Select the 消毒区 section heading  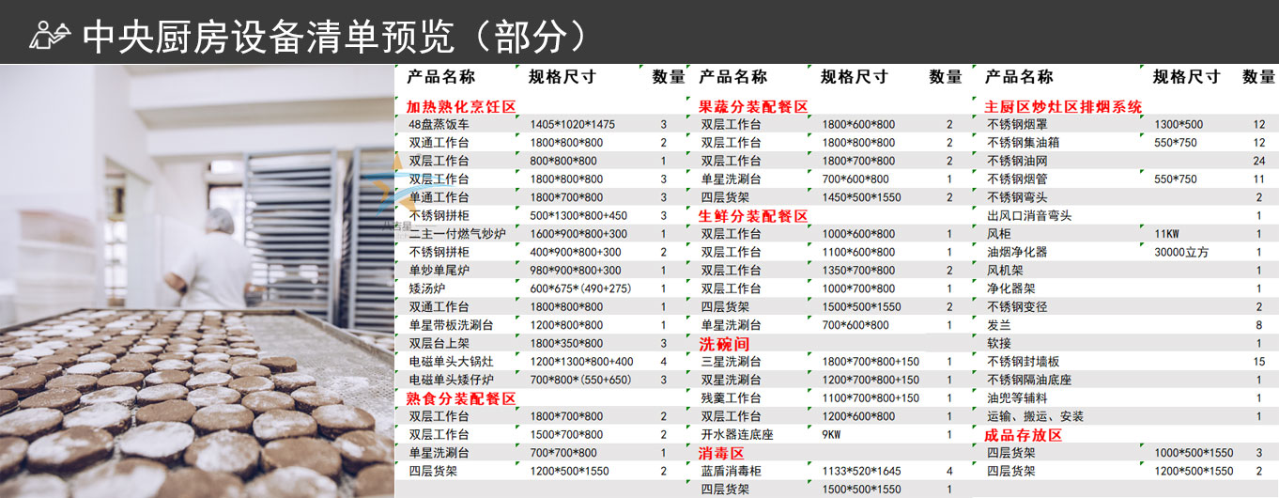721,453
